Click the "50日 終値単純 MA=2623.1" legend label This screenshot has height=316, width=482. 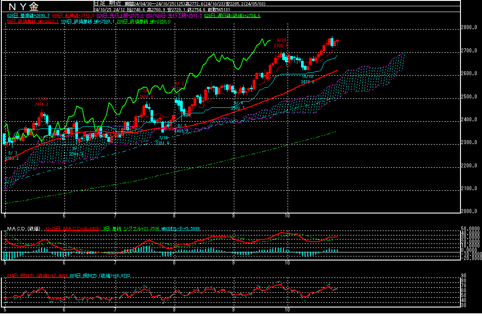tap(33, 21)
